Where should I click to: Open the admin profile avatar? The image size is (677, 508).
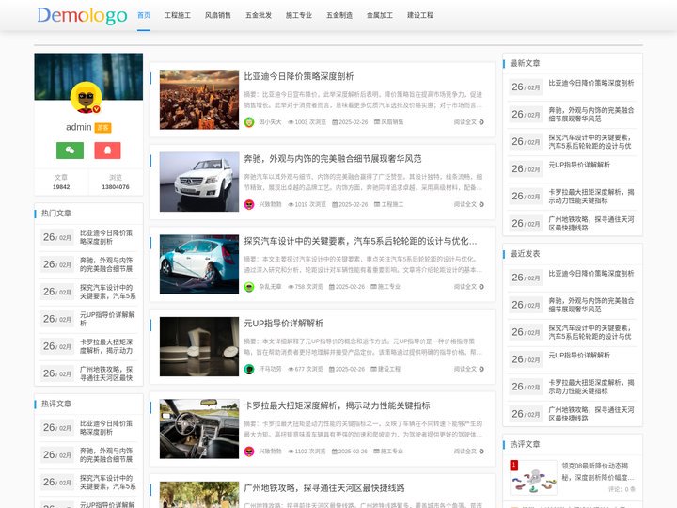[x=86, y=98]
